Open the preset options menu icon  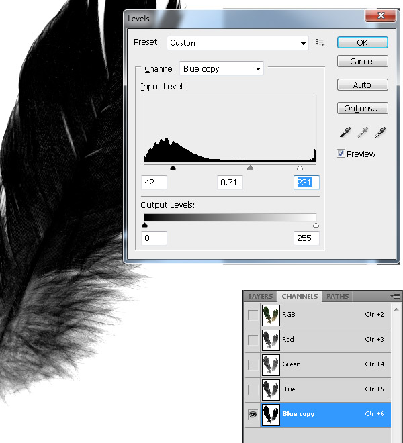pyautogui.click(x=320, y=43)
